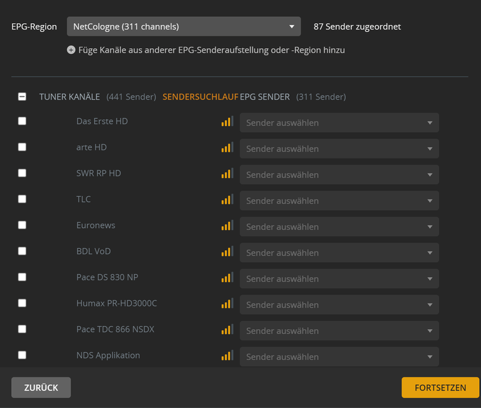Toggle the select-all Tuner Kanäle checkbox

tap(22, 97)
